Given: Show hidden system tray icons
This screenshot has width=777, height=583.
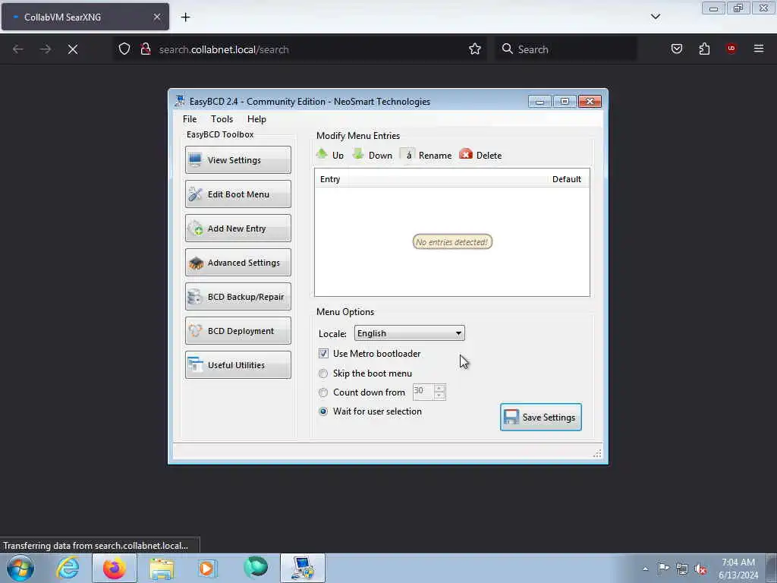Looking at the screenshot, I should click(x=645, y=569).
